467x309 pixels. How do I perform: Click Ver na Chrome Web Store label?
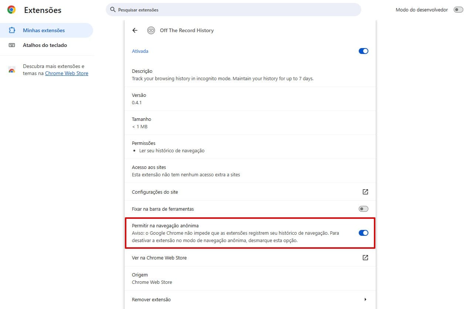click(x=159, y=258)
